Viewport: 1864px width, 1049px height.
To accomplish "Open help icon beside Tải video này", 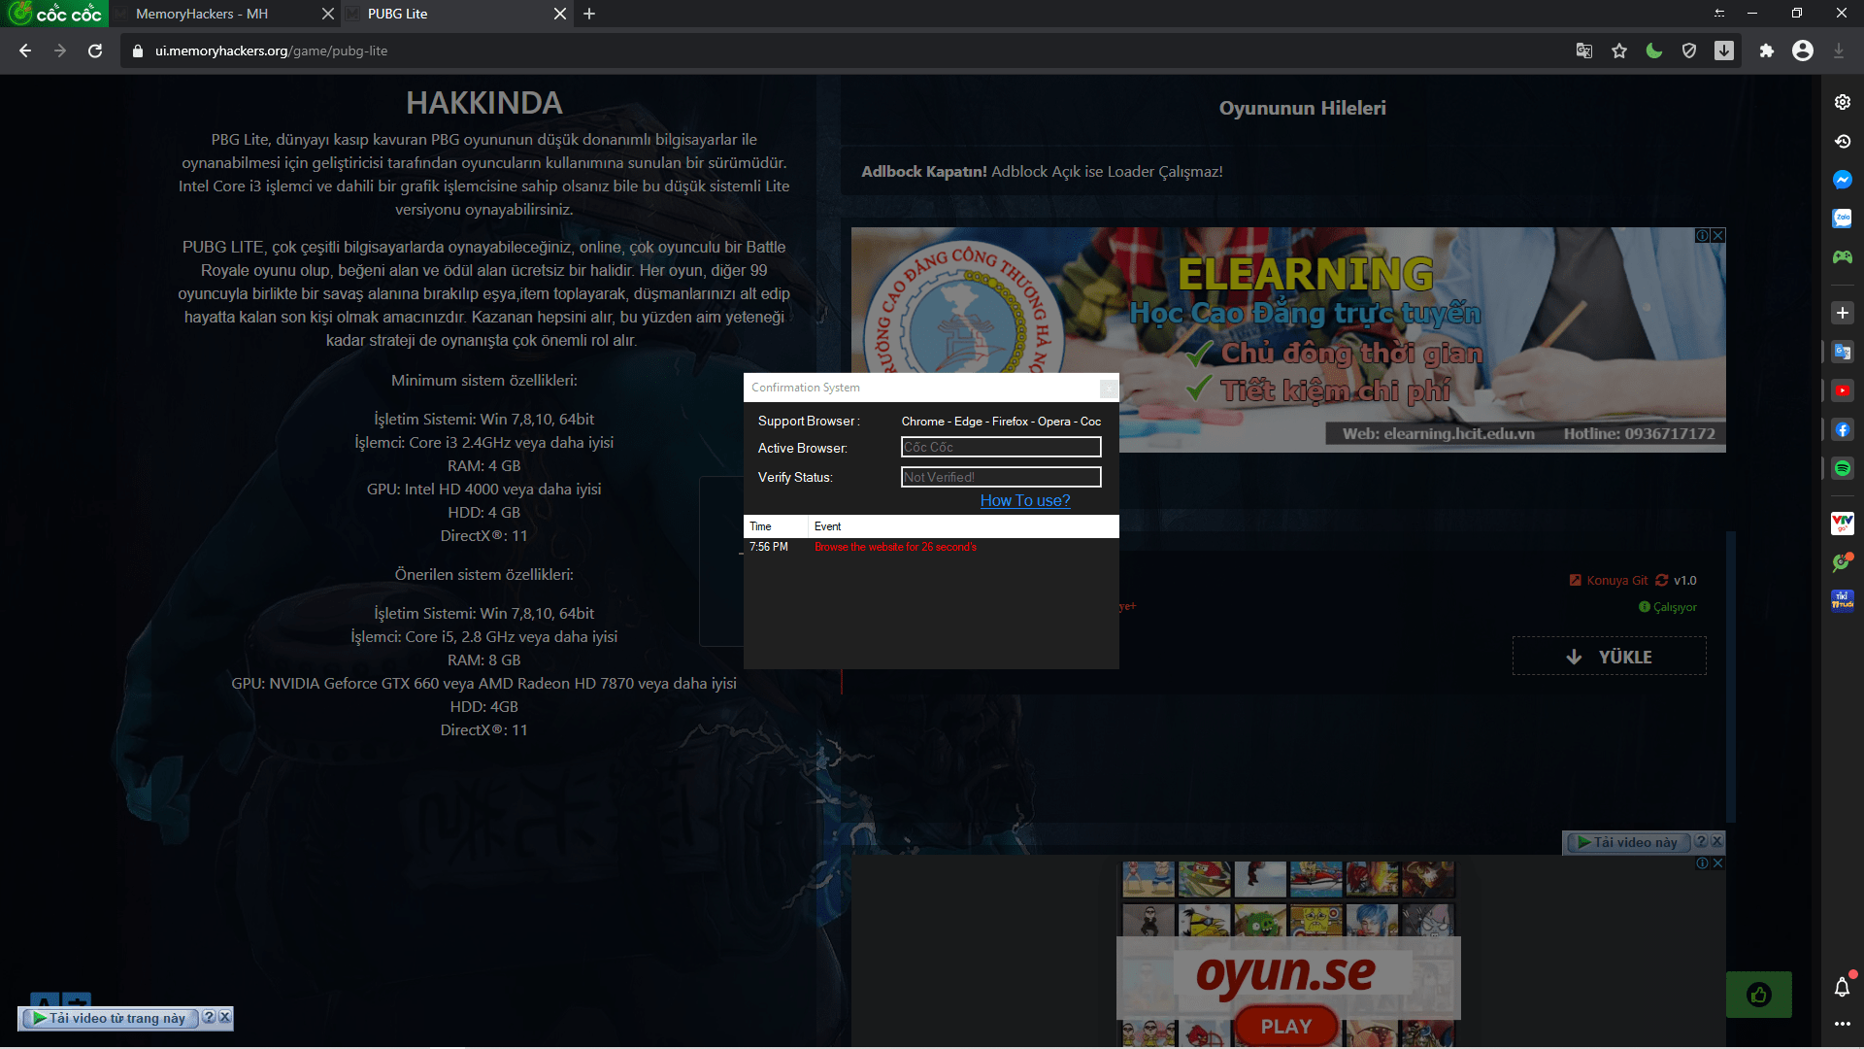I will (x=1701, y=842).
